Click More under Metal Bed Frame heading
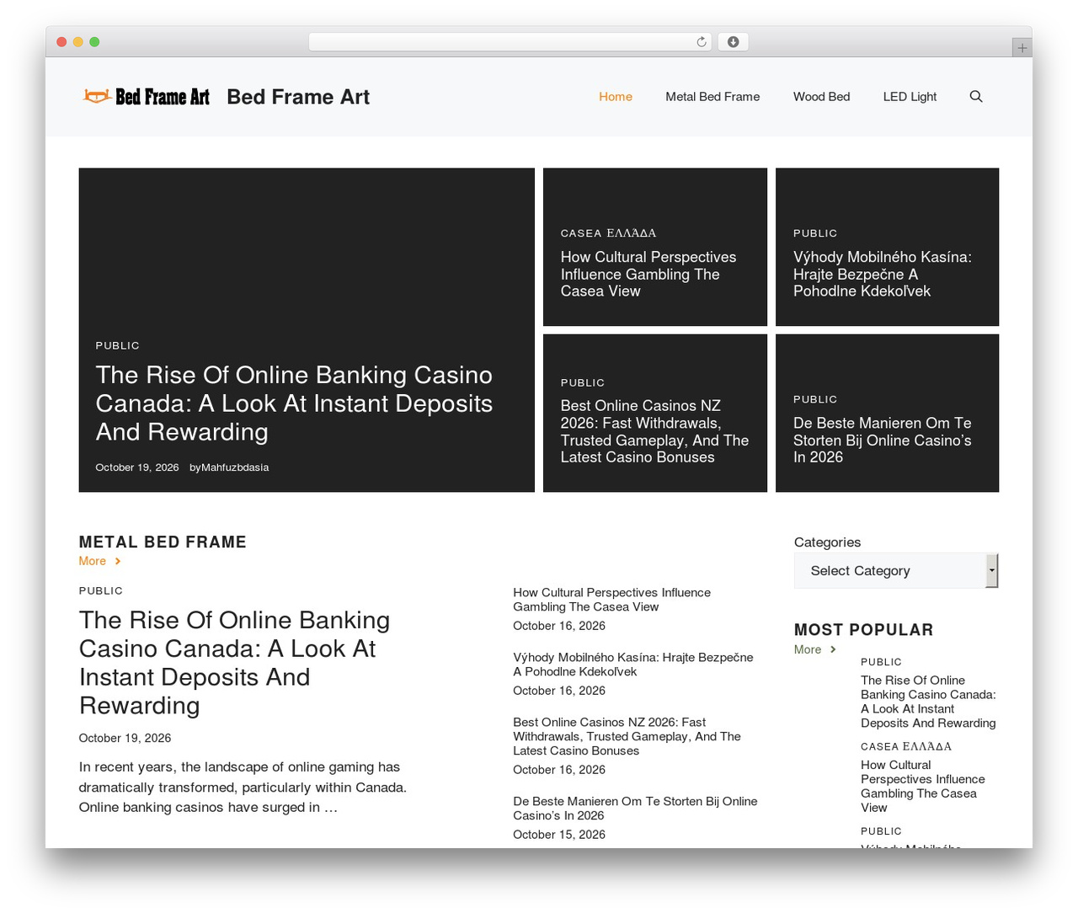This screenshot has height=913, width=1078. point(99,561)
